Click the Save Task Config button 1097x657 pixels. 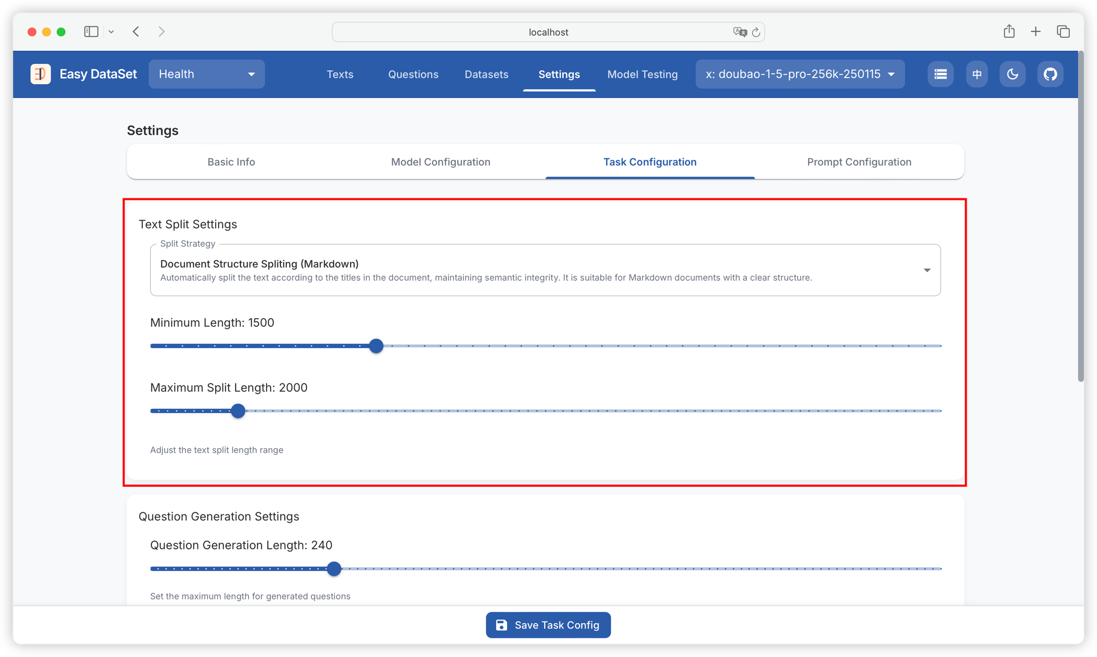[548, 625]
